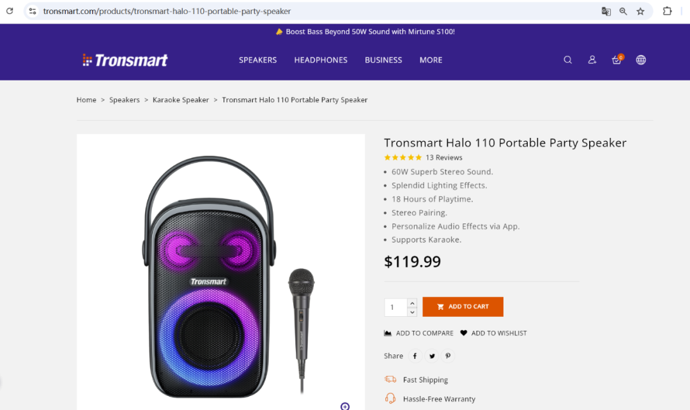Expand the MORE navigation menu
The height and width of the screenshot is (410, 690).
431,60
